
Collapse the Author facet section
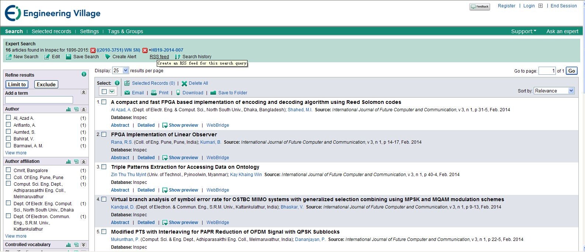(x=84, y=109)
